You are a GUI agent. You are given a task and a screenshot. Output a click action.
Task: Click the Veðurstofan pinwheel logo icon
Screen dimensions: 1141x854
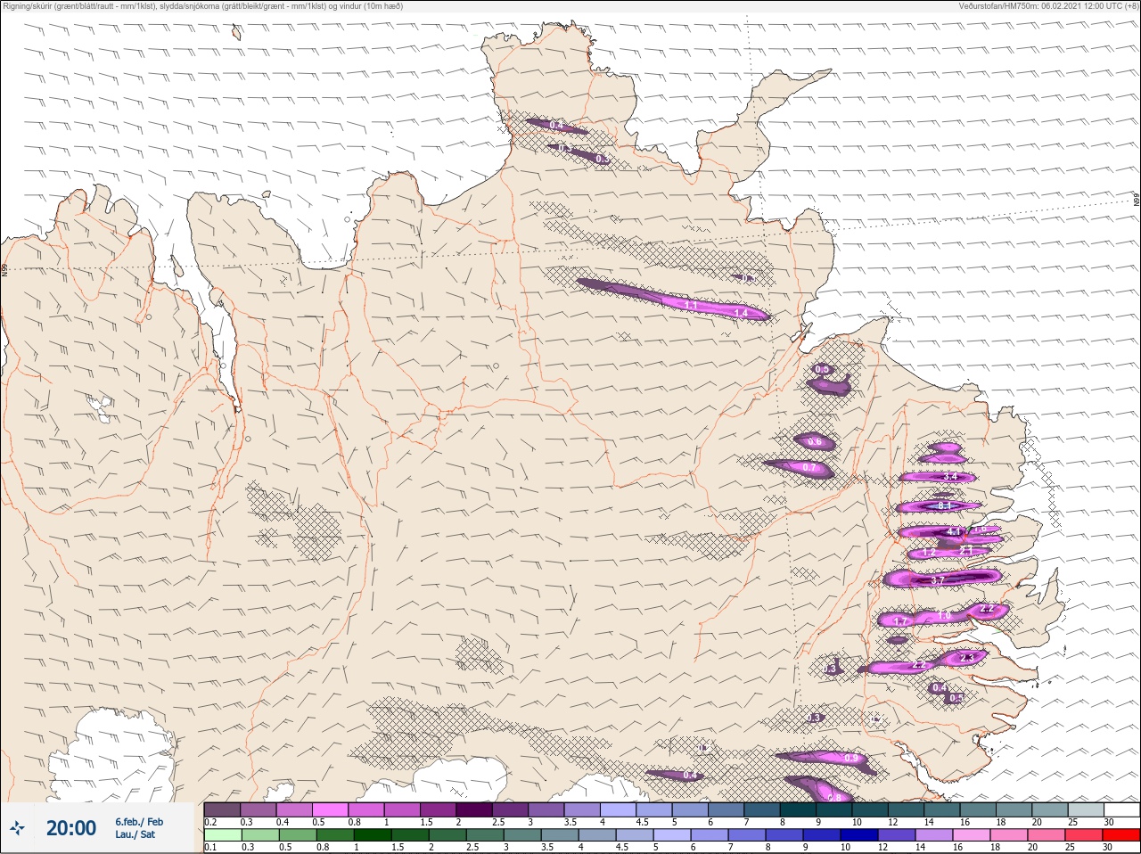pyautogui.click(x=17, y=827)
